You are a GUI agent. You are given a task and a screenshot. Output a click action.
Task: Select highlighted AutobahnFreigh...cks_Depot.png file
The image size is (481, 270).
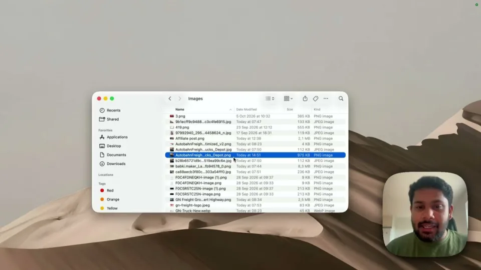point(255,155)
